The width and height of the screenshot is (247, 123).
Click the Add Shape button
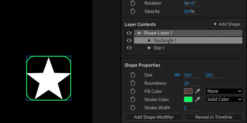click(x=227, y=24)
